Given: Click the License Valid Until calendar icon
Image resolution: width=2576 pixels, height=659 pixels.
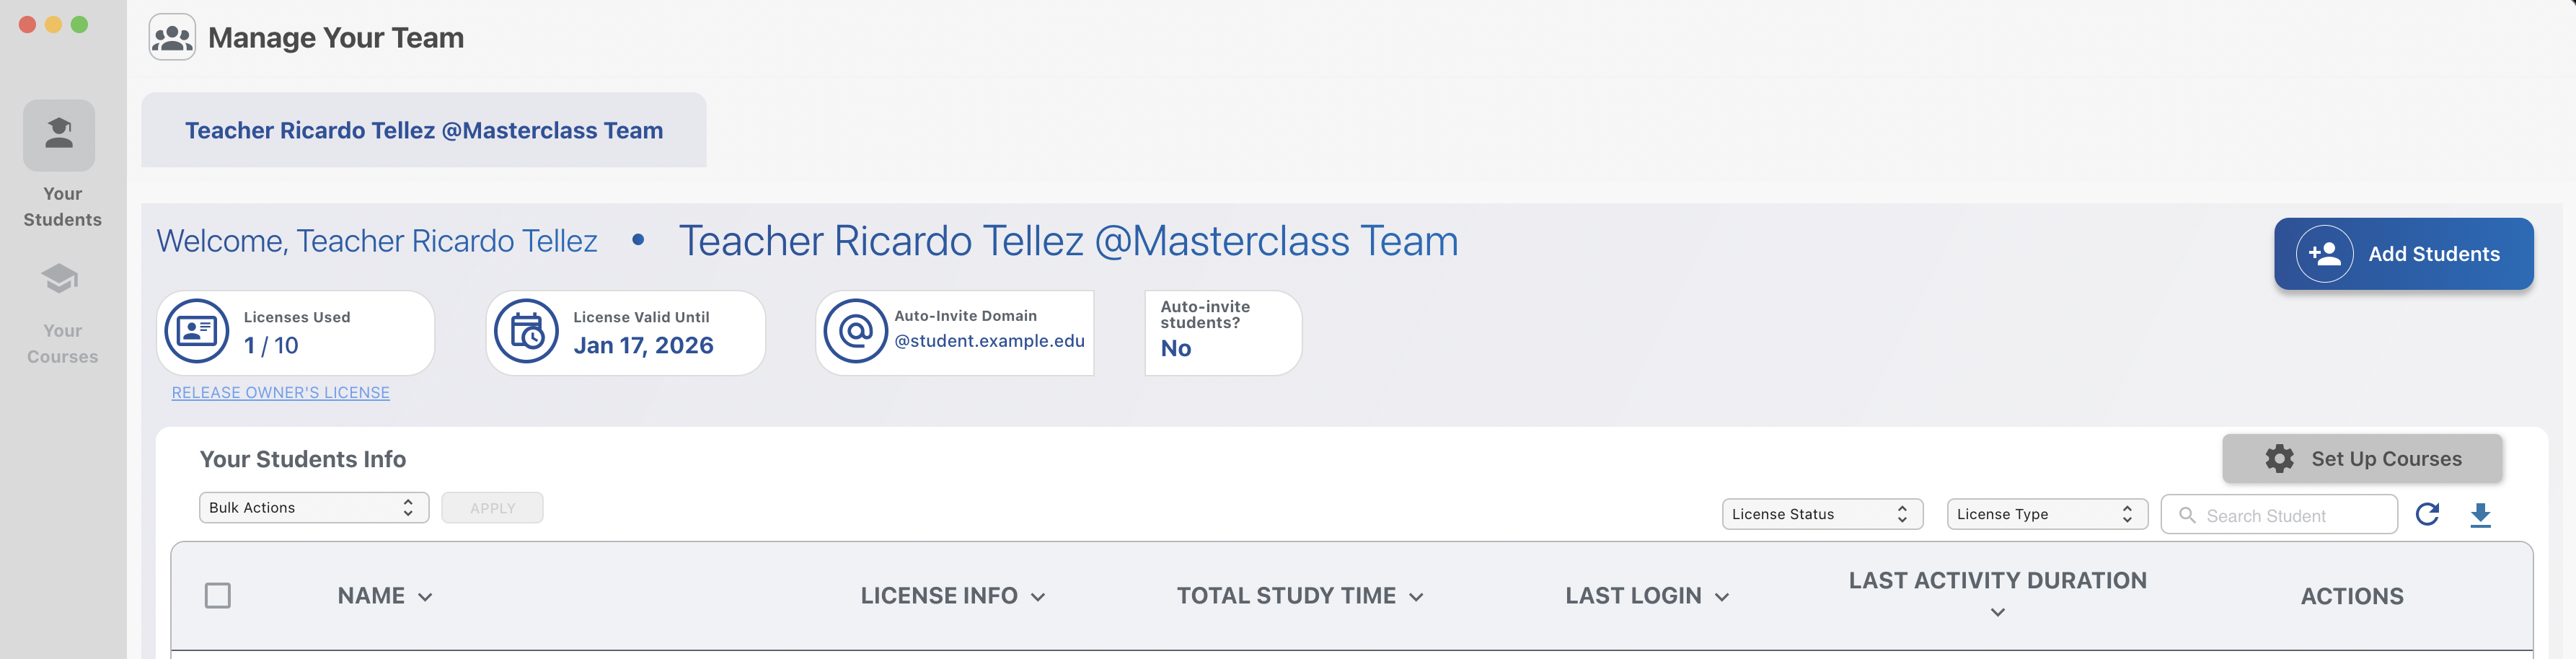Looking at the screenshot, I should 526,331.
